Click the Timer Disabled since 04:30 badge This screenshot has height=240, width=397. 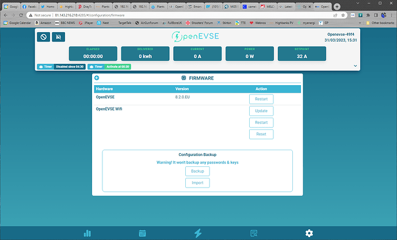click(x=61, y=67)
